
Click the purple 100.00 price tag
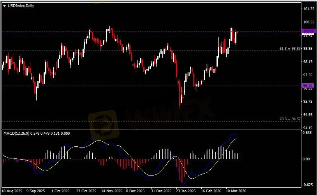308,32
